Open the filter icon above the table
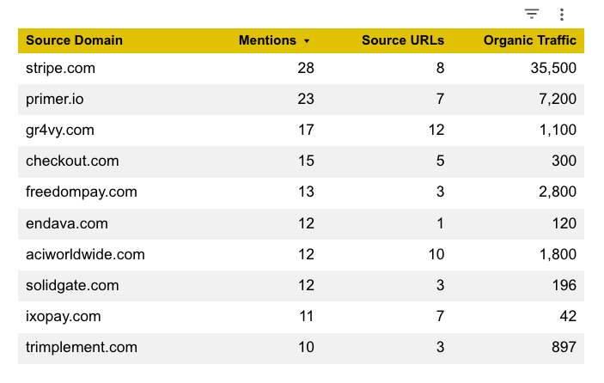The height and width of the screenshot is (383, 604). point(532,14)
